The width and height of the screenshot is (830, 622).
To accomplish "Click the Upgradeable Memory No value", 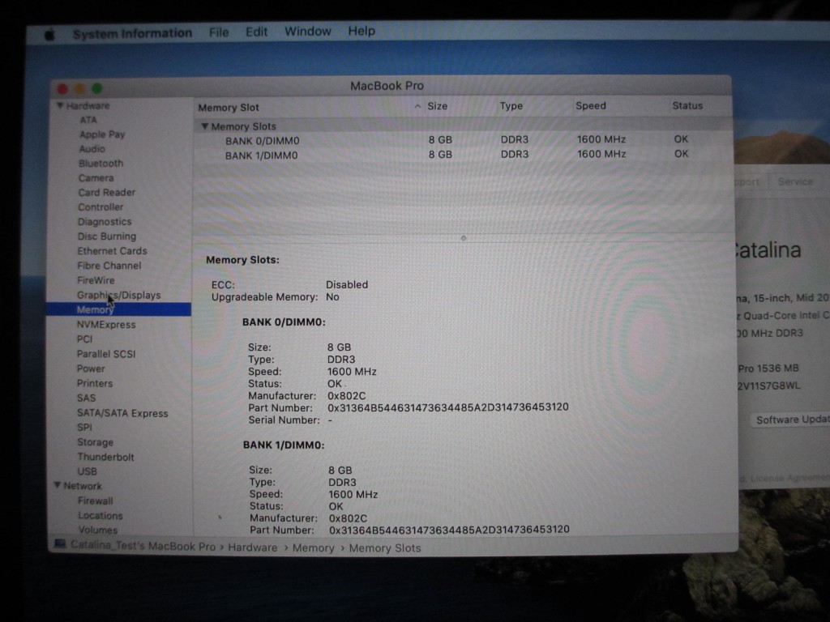I will tap(332, 297).
